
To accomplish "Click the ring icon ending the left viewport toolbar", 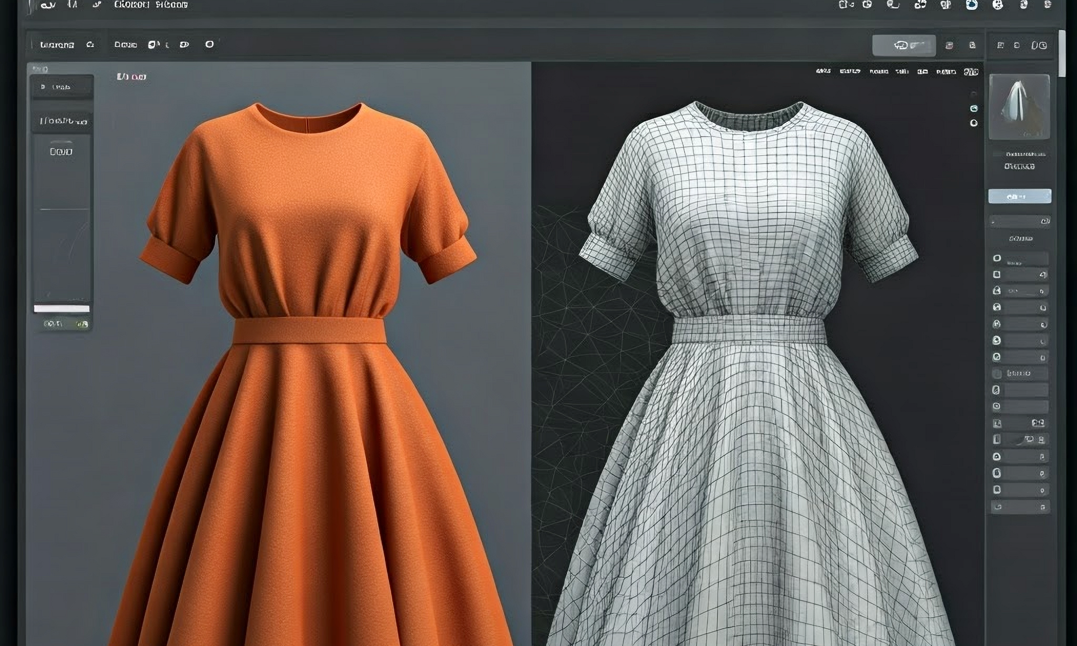I will [x=210, y=44].
